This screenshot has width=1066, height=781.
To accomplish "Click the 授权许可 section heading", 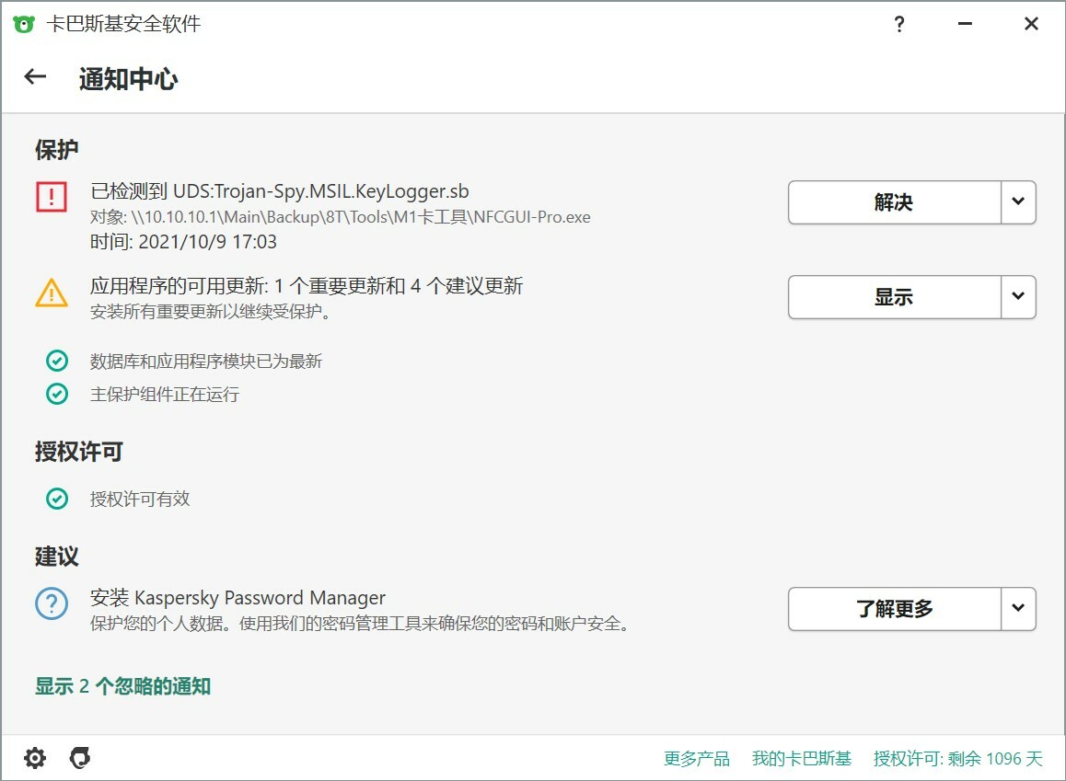I will click(x=79, y=452).
